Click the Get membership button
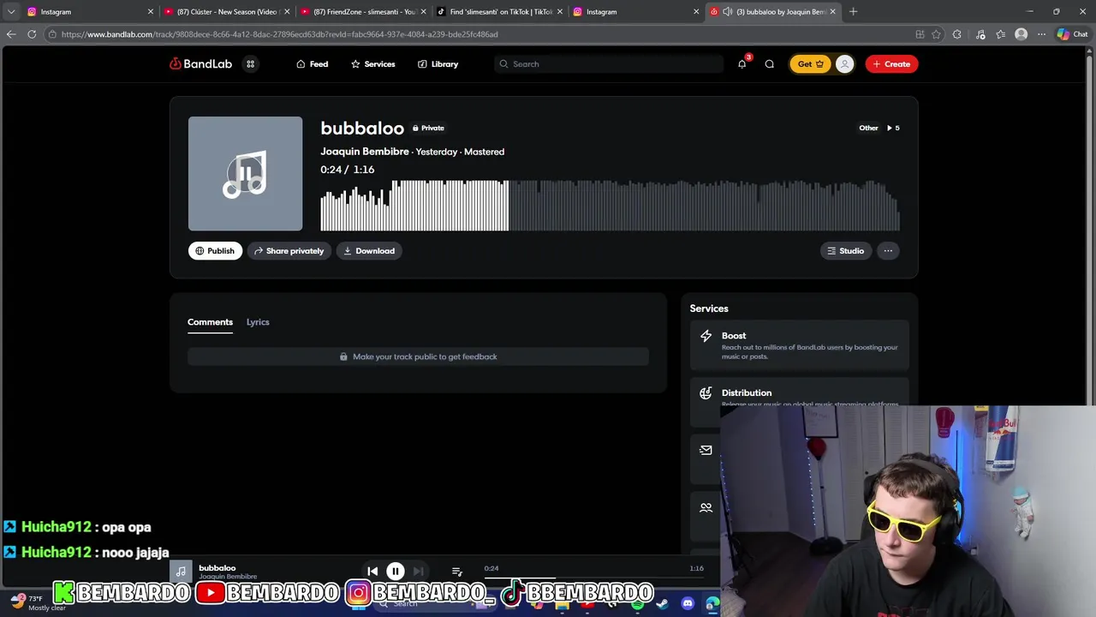The width and height of the screenshot is (1096, 617). (810, 64)
